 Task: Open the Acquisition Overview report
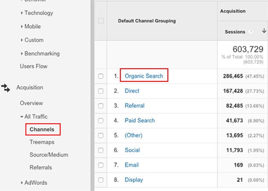tap(31, 103)
